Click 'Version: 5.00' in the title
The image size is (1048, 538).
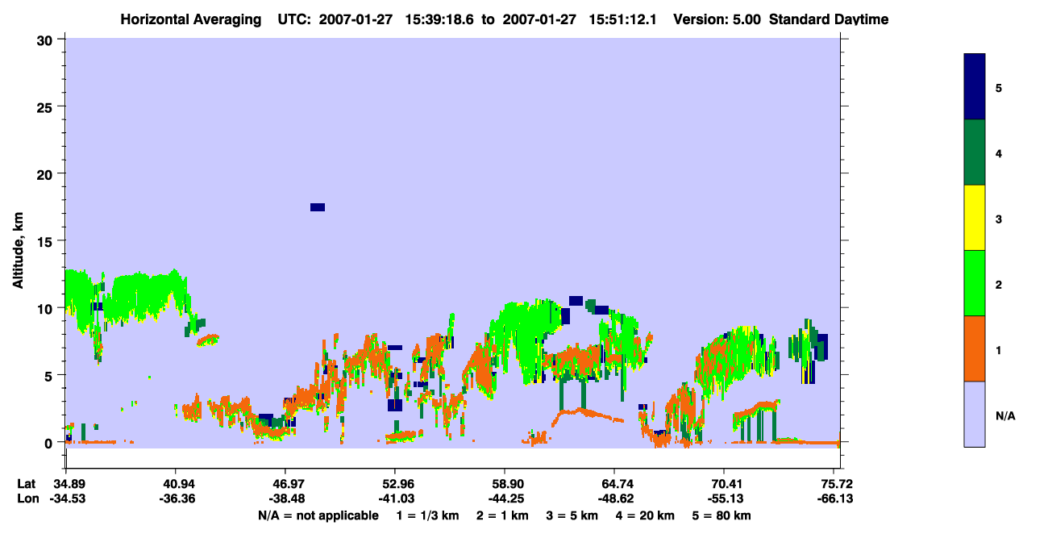[x=717, y=19]
